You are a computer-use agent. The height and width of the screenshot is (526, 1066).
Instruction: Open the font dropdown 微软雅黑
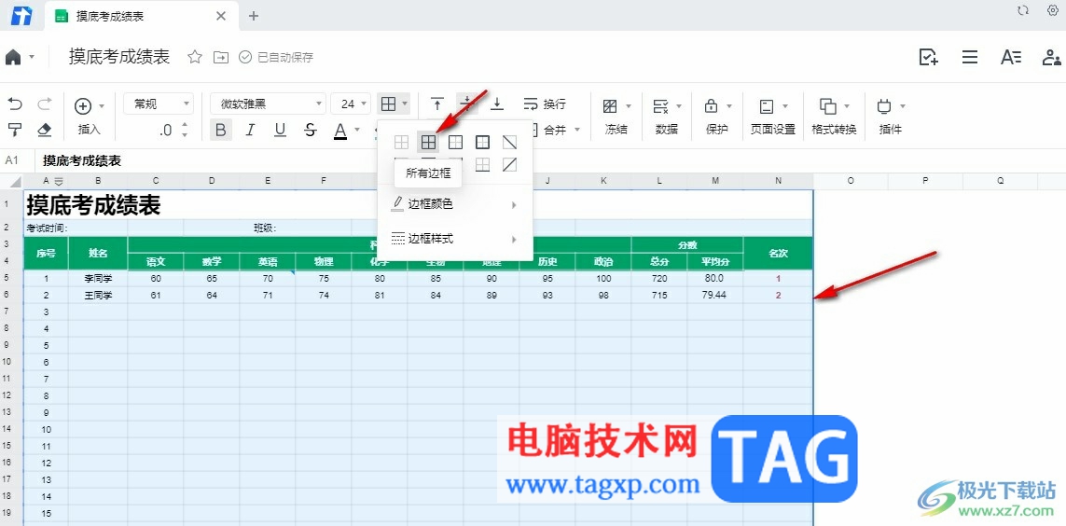[268, 104]
